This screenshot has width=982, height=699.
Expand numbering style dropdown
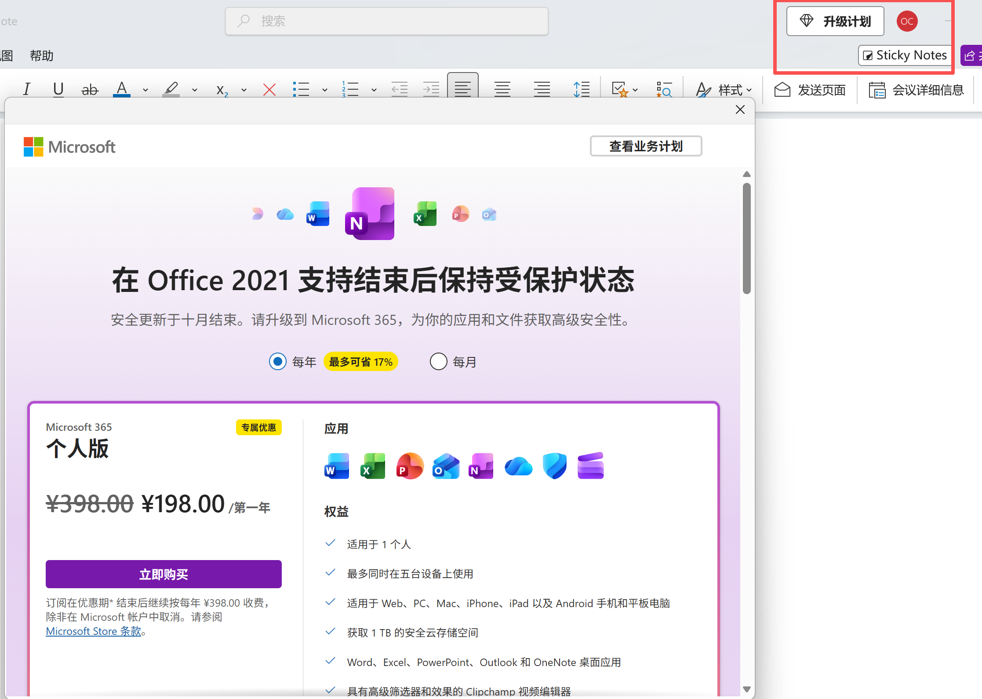[x=374, y=90]
